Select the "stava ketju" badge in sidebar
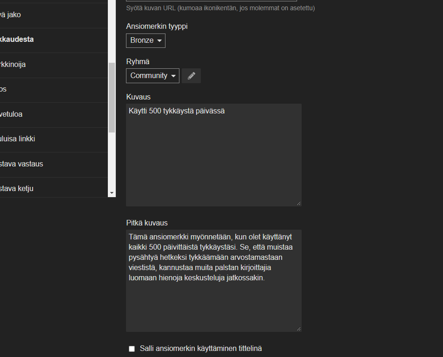The width and height of the screenshot is (443, 357). 53,187
